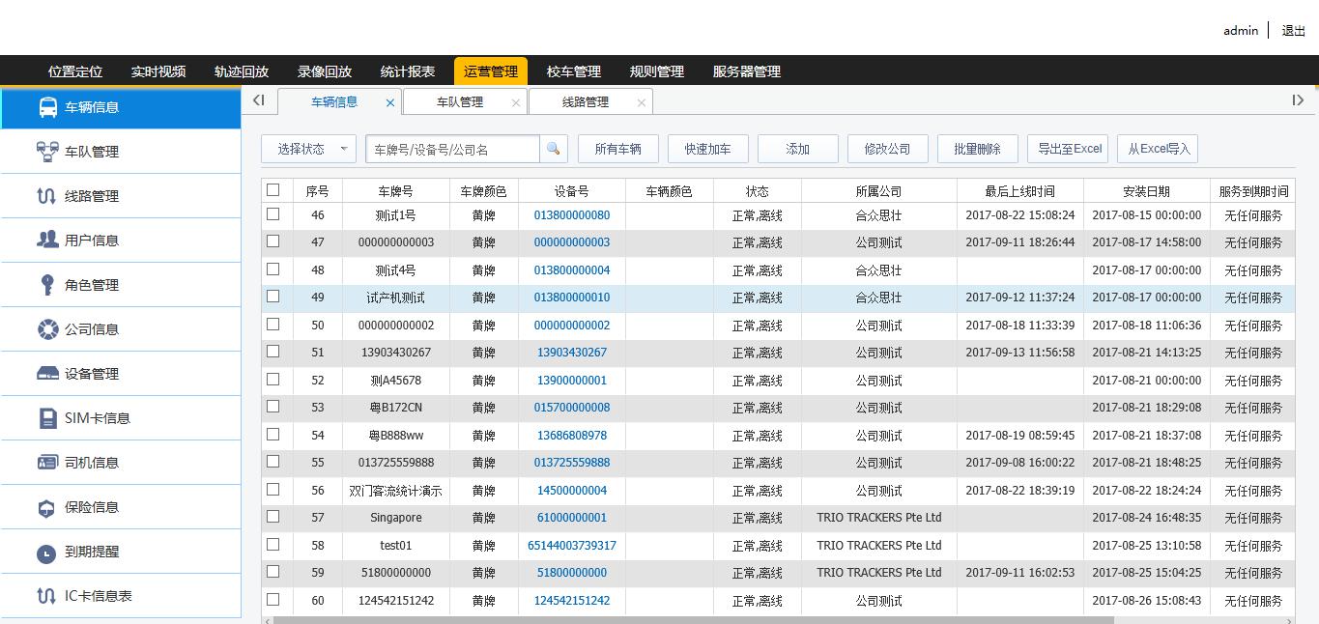Click the fleet icon beside 车队管理
The image size is (1319, 624).
click(x=47, y=152)
